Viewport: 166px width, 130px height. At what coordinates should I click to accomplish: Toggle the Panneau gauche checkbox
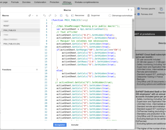tap(139, 8)
